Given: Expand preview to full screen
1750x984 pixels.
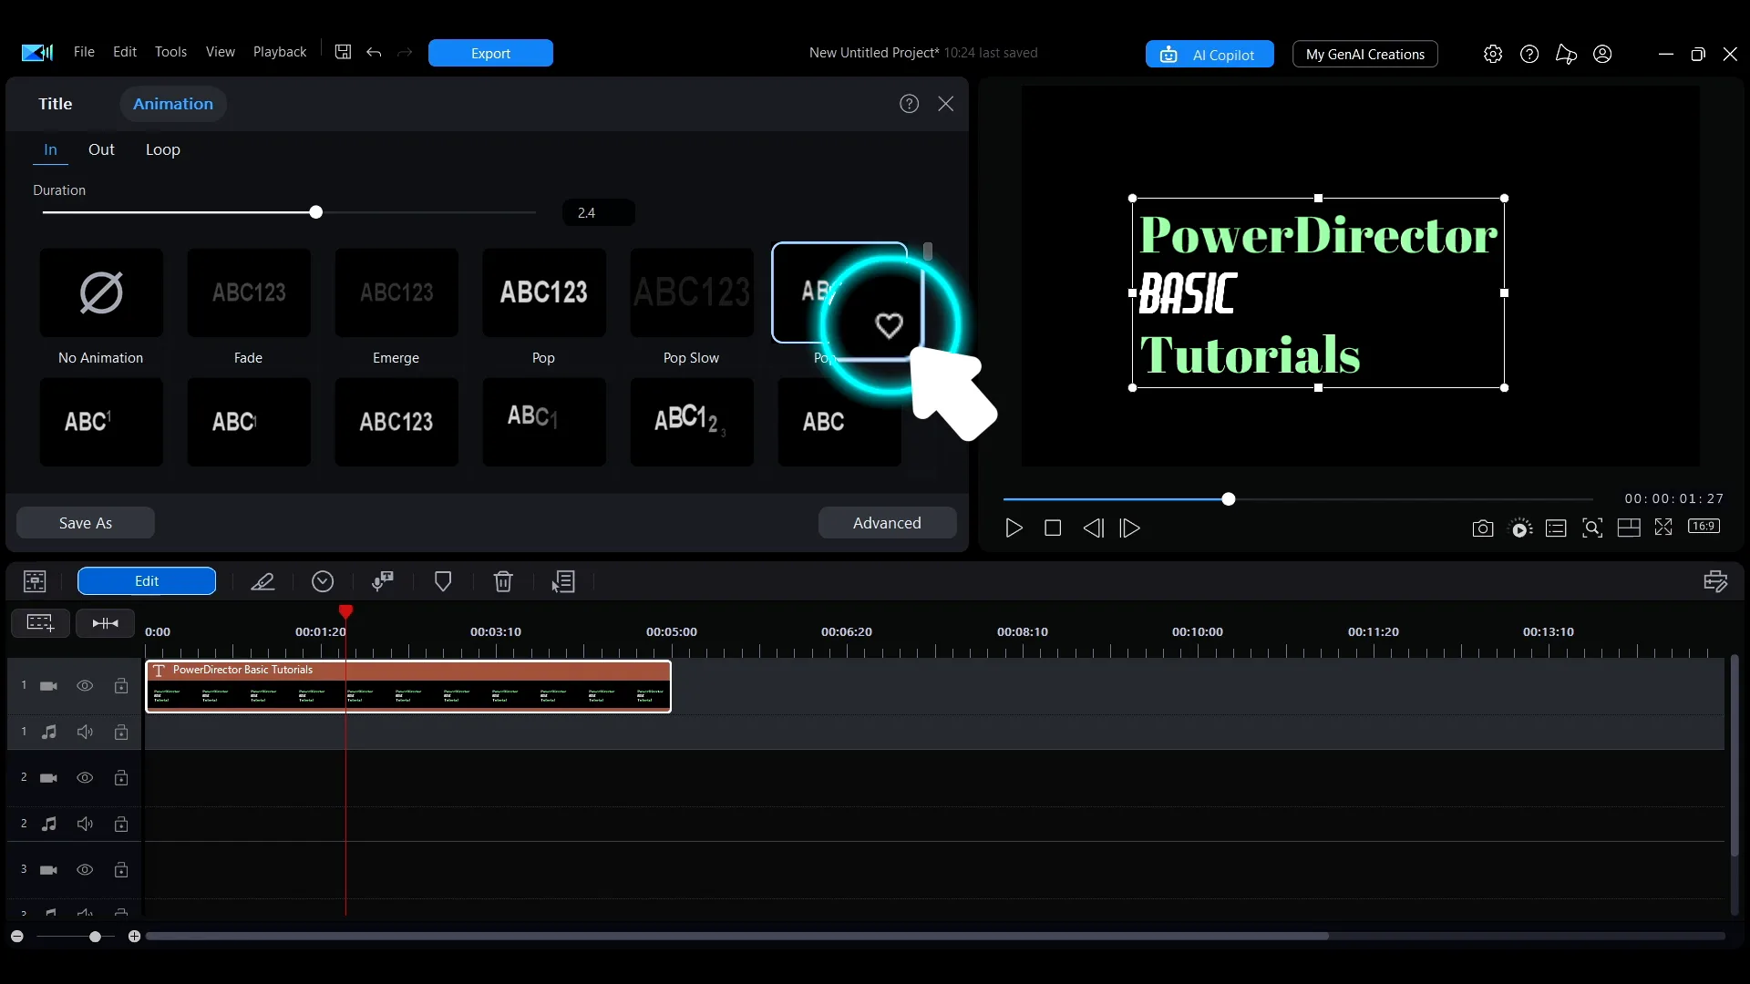Looking at the screenshot, I should [1663, 527].
